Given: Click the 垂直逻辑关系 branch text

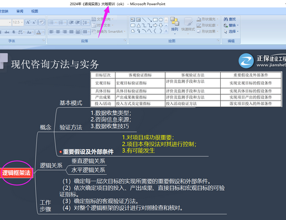Looking at the screenshot, I should point(88,161).
